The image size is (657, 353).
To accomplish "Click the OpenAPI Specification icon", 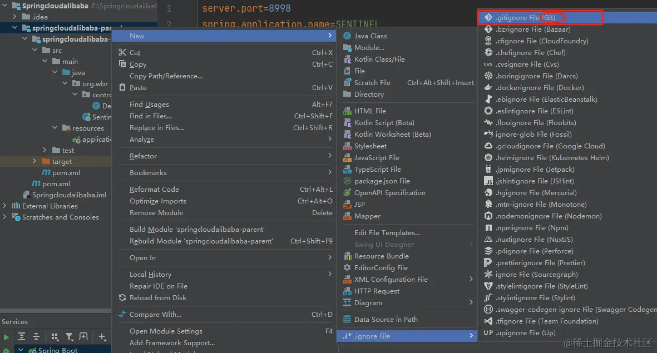I will [347, 193].
